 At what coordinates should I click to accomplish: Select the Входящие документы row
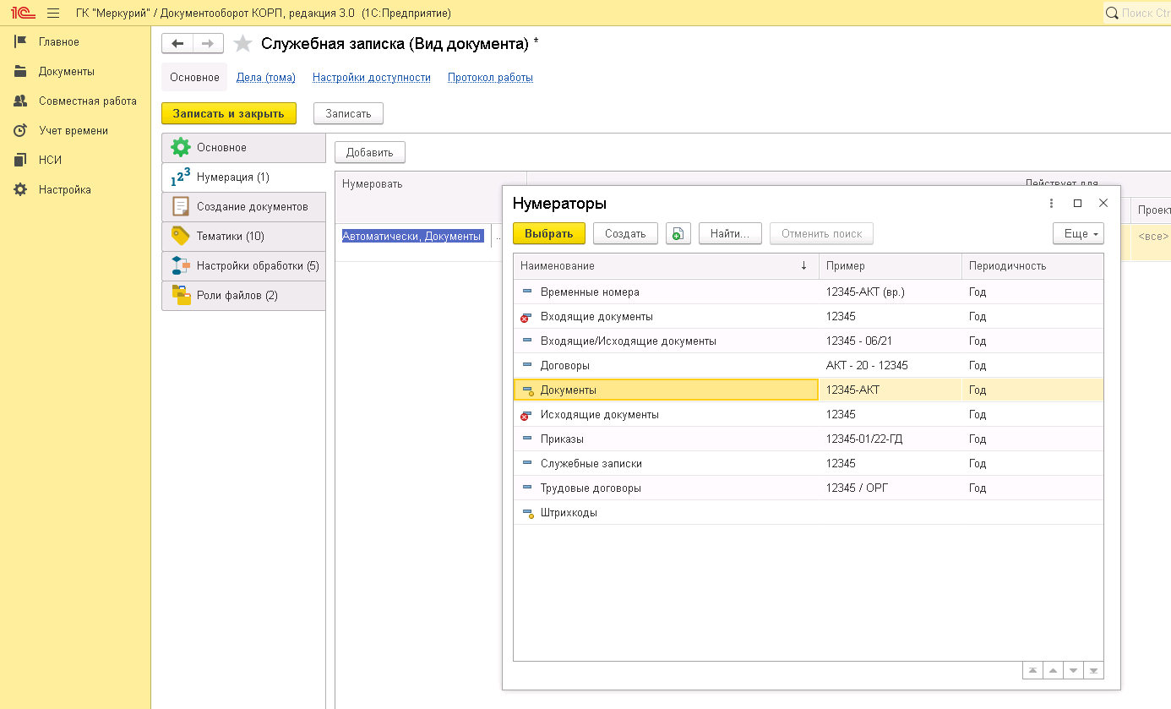click(809, 317)
